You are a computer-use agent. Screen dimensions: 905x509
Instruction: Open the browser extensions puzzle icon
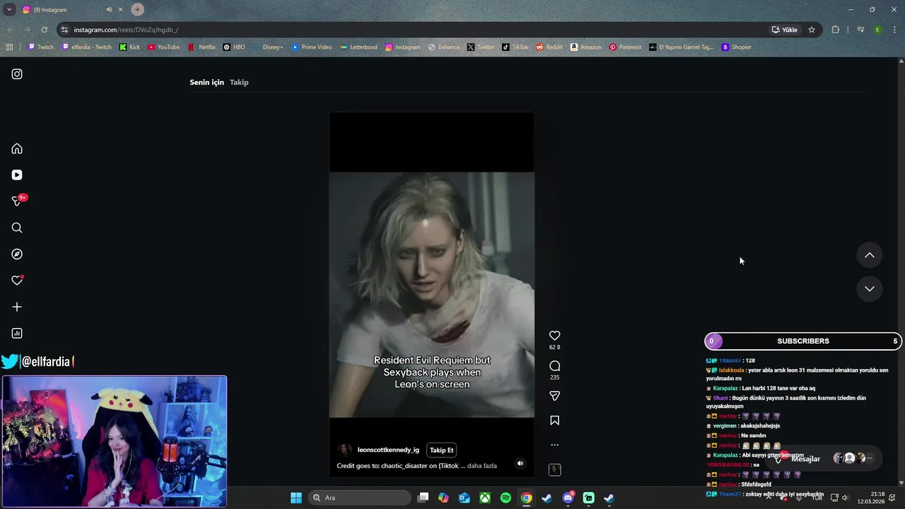836,30
